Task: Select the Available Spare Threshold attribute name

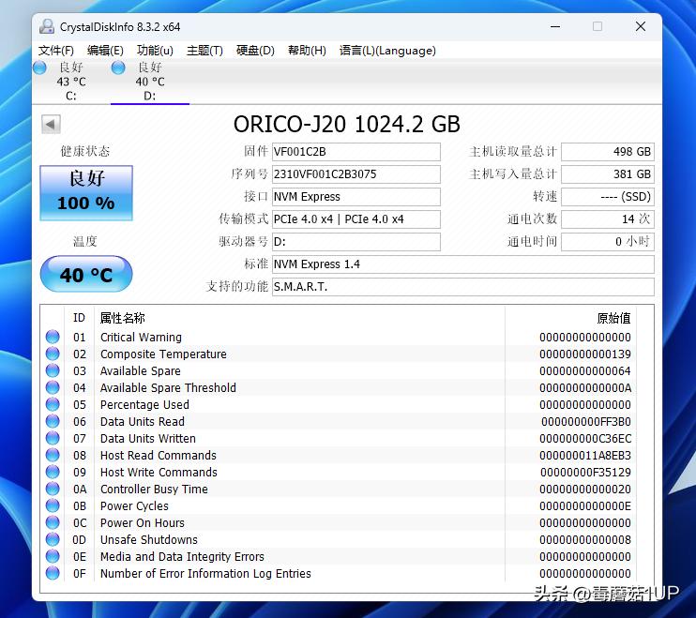Action: pyautogui.click(x=168, y=387)
